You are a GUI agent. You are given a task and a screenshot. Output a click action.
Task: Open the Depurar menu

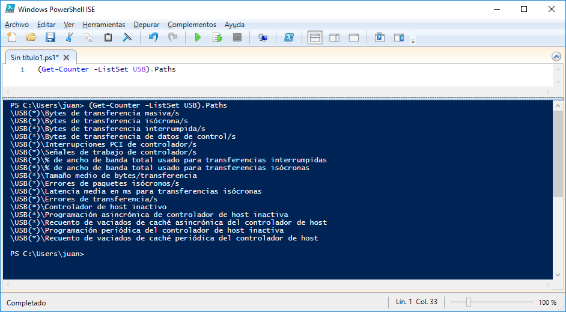pos(146,25)
